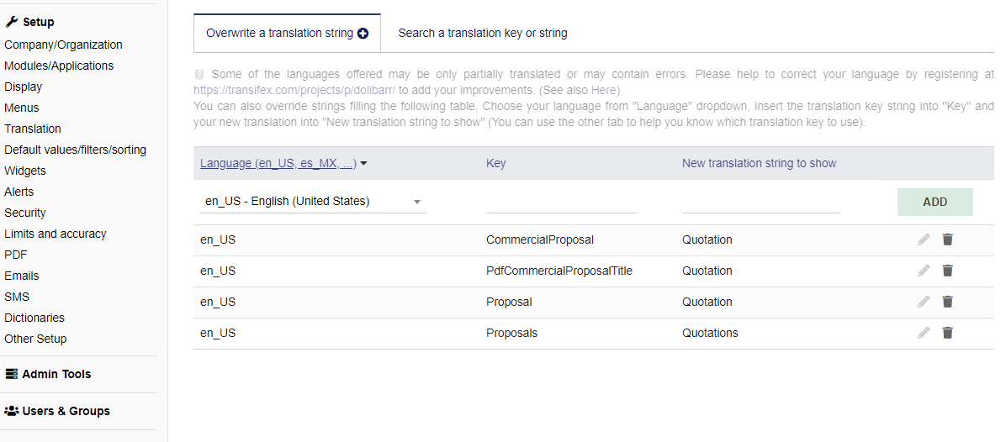Click pencil icon for Proposal key
This screenshot has width=1006, height=442.
pos(924,302)
